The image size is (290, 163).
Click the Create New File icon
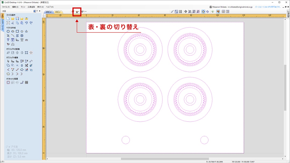tap(8, 19)
